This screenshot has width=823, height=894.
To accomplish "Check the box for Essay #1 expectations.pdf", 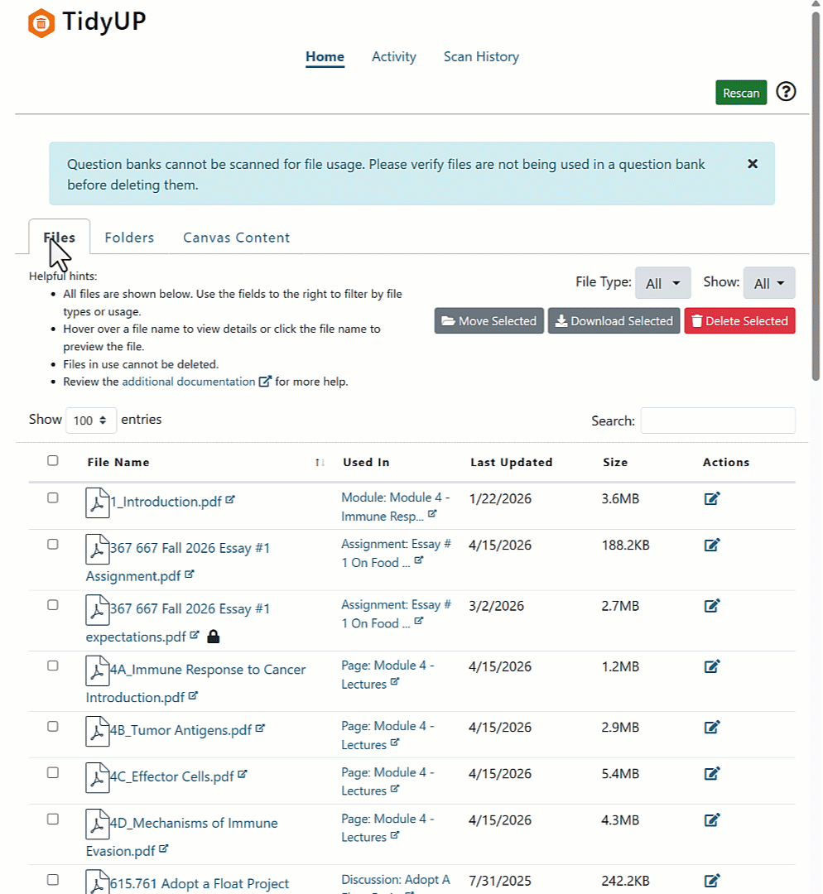I will point(52,605).
